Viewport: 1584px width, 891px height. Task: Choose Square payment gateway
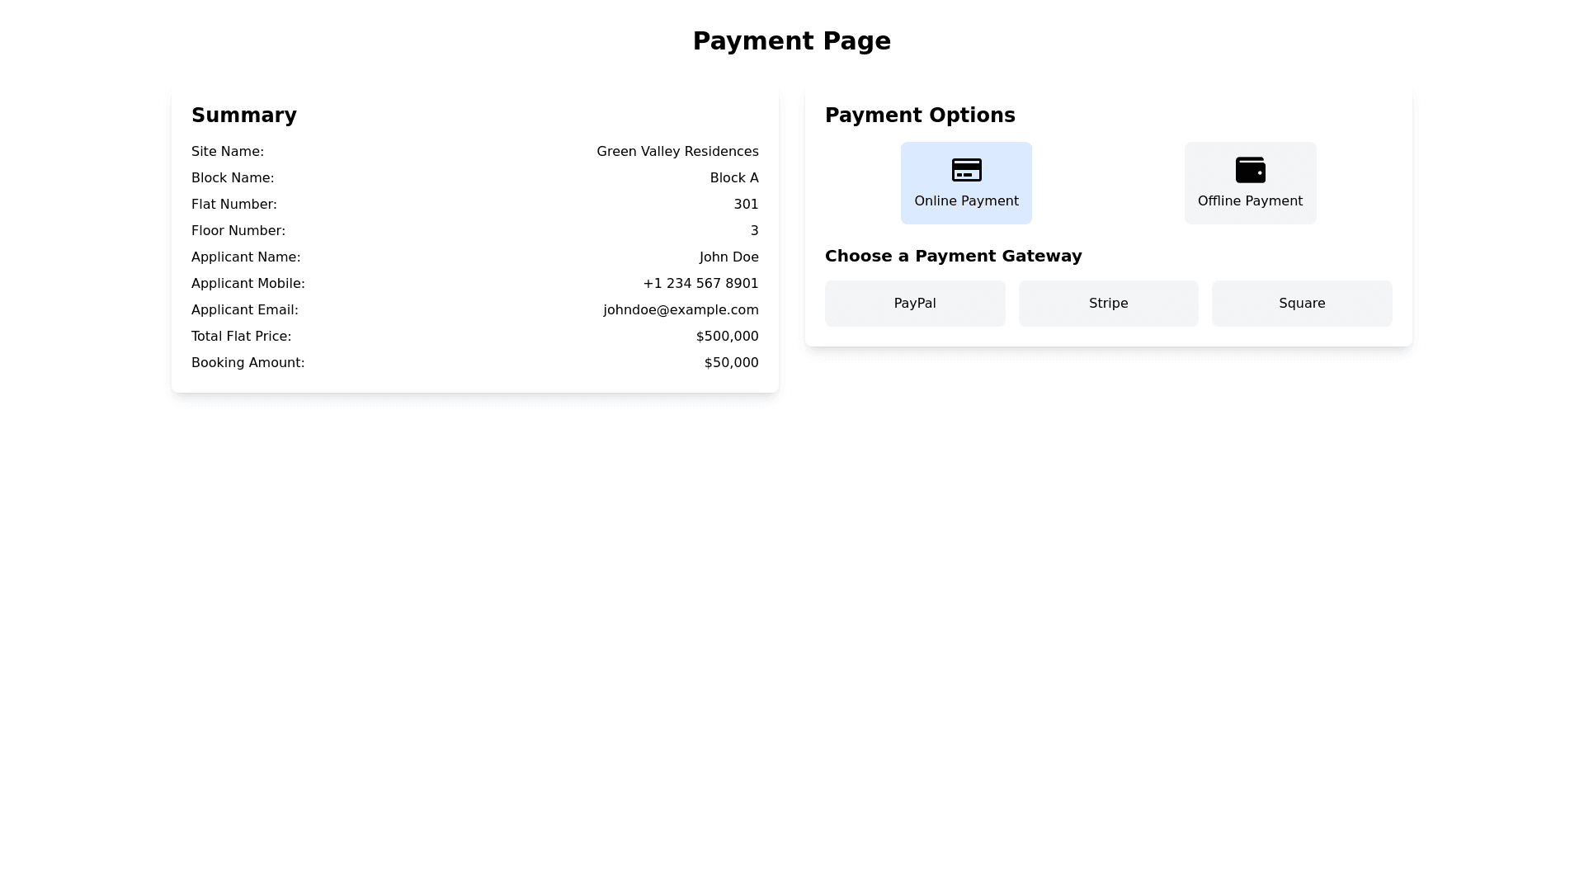(x=1301, y=304)
